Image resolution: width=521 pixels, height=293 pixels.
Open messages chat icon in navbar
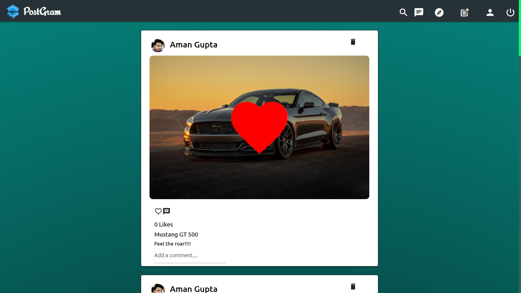coord(419,12)
